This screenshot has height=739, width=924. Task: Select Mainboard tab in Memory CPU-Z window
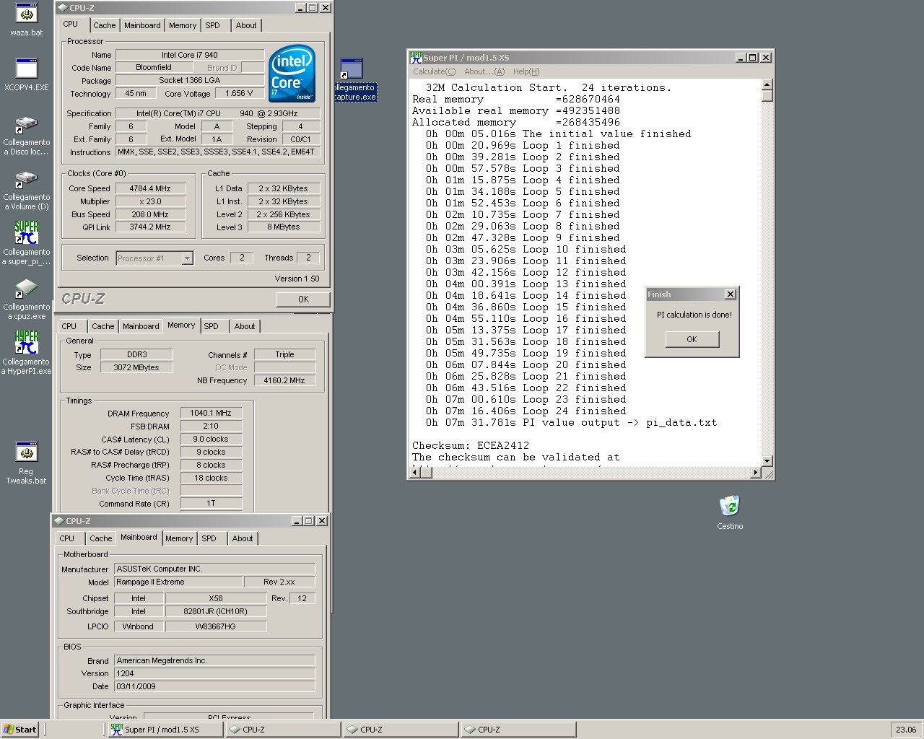click(x=141, y=326)
